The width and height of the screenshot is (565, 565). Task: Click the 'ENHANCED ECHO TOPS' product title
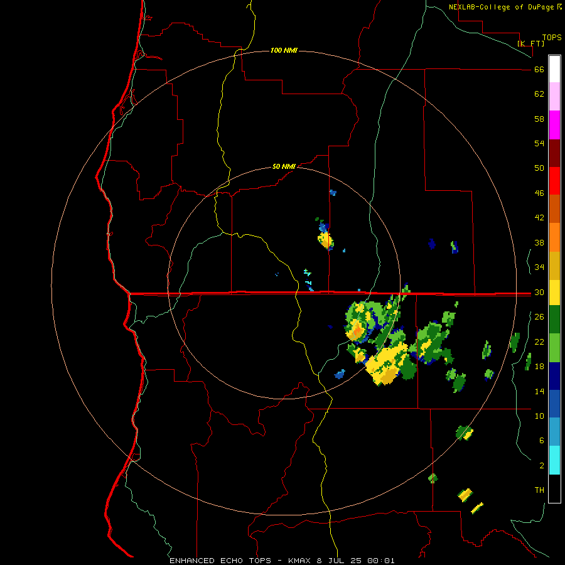click(220, 561)
